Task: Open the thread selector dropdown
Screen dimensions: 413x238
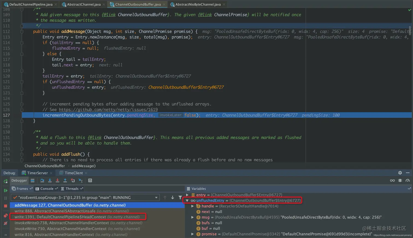Action: tap(85, 198)
